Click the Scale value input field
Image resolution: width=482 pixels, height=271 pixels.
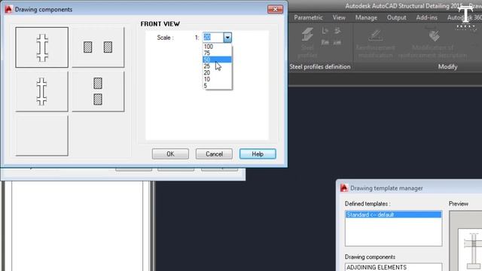[213, 38]
